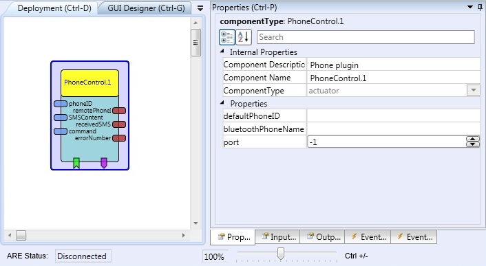486x266 pixels.
Task: Click canvas scroll down arrow
Action: coord(196,223)
